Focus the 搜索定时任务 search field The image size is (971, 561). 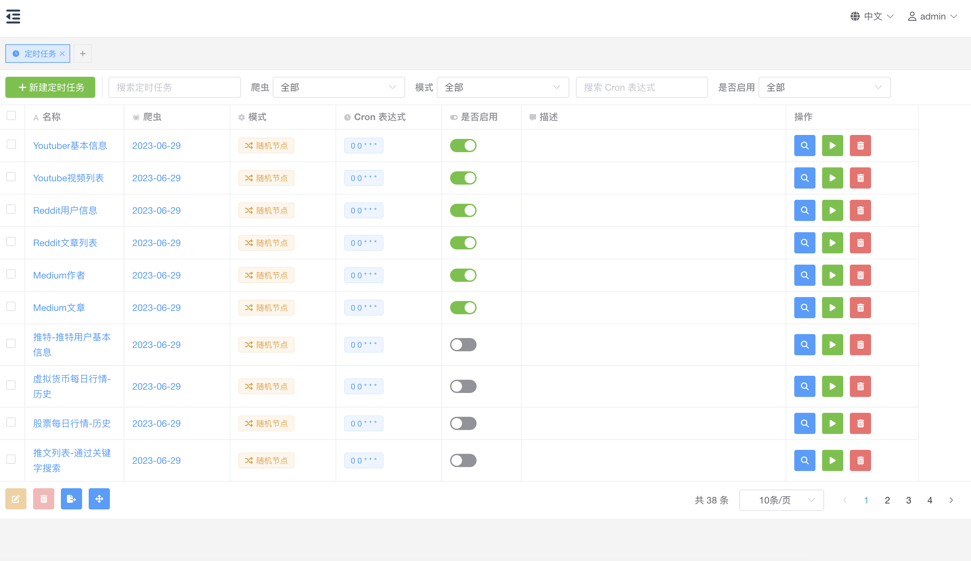click(174, 87)
